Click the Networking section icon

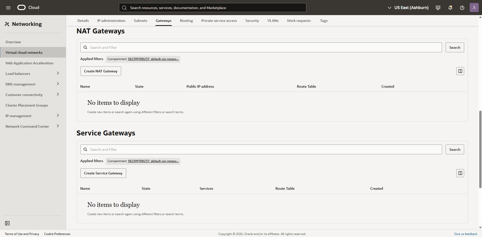click(x=7, y=24)
